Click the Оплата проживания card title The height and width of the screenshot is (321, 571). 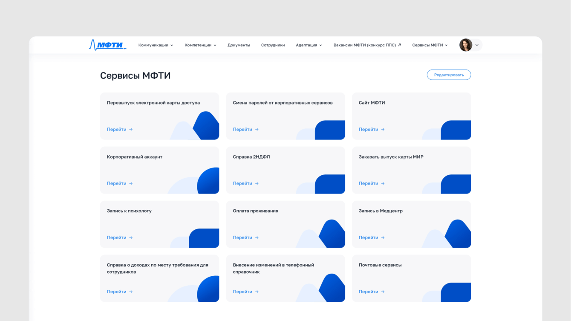pos(256,211)
